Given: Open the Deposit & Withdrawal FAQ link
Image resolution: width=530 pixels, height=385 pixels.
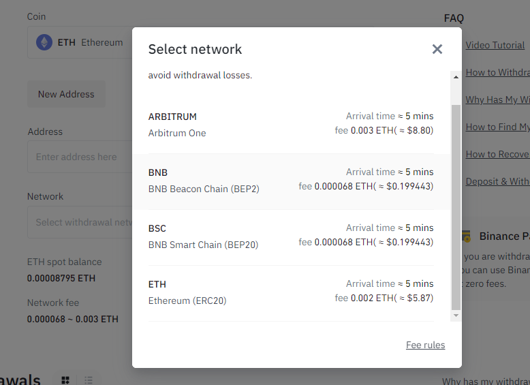Looking at the screenshot, I should (497, 181).
